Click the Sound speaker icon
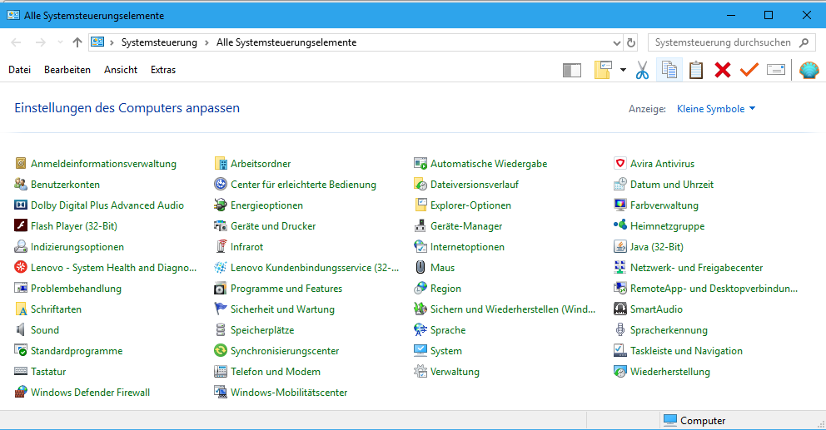The height and width of the screenshot is (430, 826). (x=21, y=329)
